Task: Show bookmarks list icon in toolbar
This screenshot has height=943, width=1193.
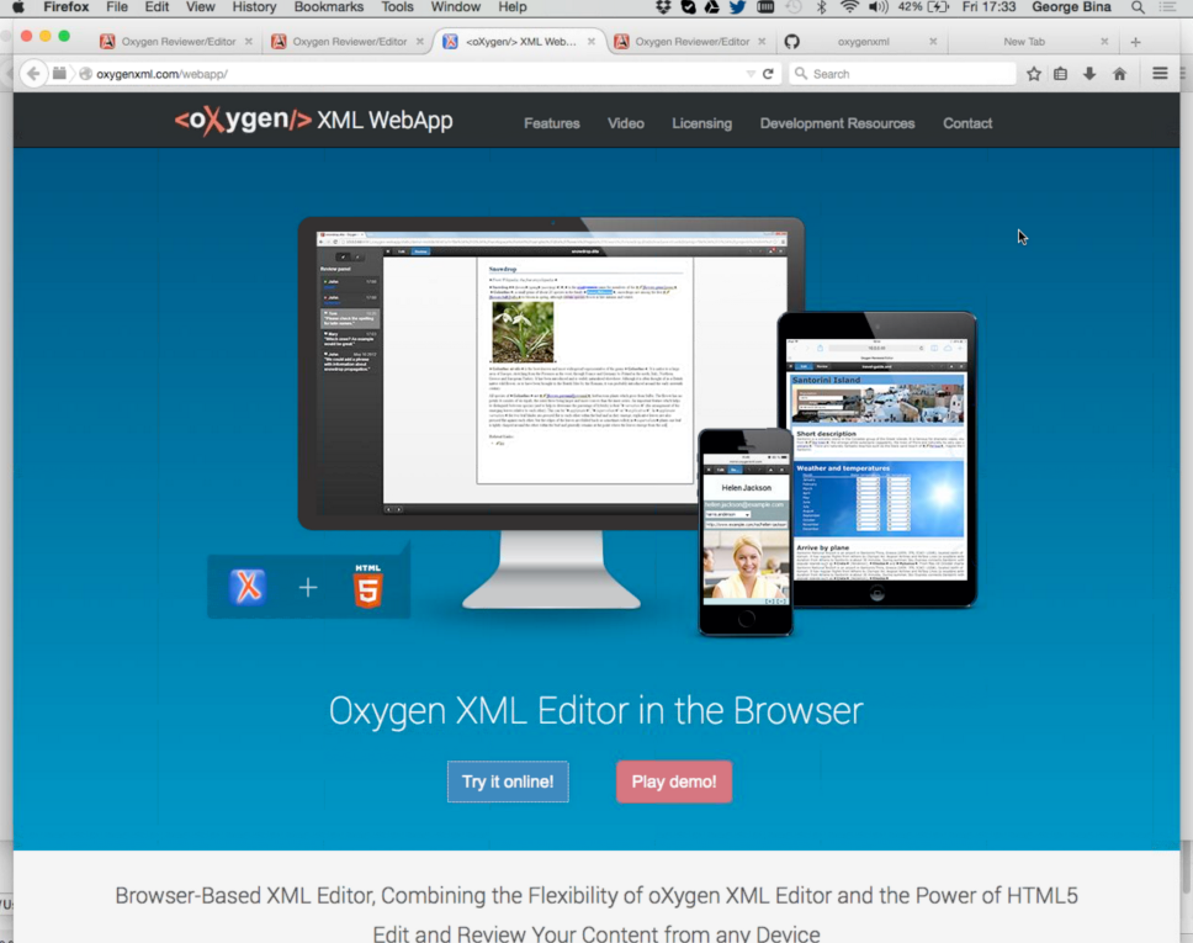Action: tap(1061, 74)
